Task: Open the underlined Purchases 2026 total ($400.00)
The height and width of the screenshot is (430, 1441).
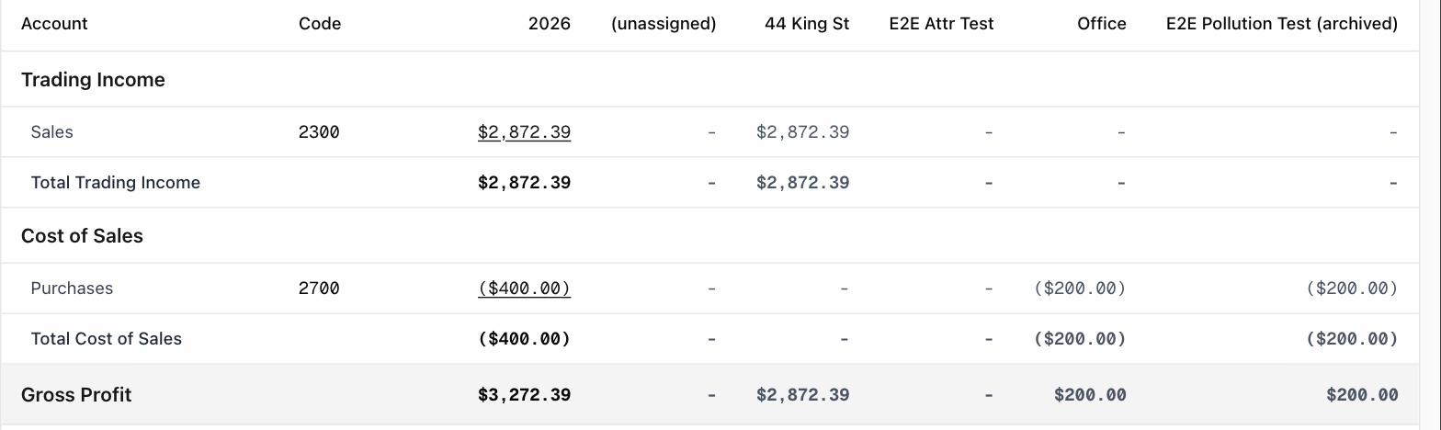Action: pyautogui.click(x=524, y=289)
